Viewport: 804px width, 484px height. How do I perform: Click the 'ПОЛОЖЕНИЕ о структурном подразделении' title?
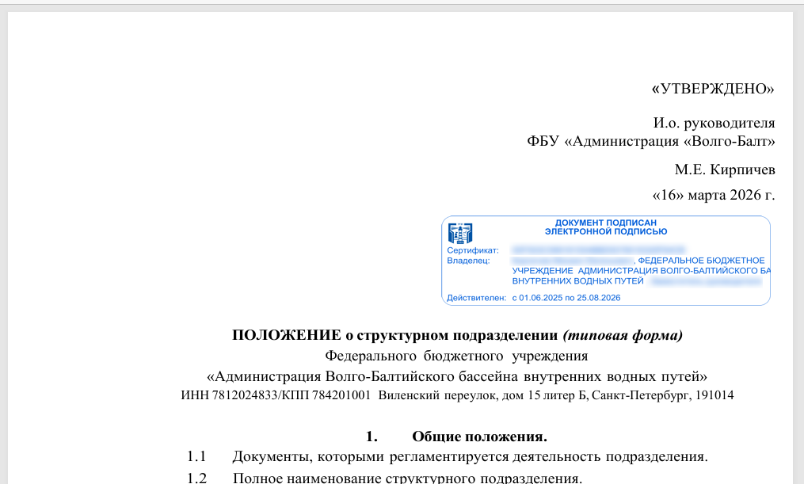395,335
